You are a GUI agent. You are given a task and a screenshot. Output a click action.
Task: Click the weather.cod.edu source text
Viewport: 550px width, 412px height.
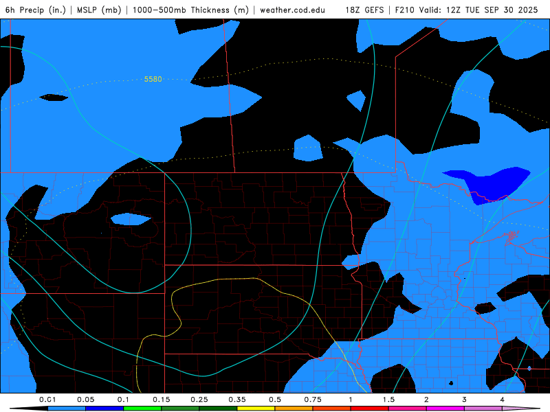point(292,10)
